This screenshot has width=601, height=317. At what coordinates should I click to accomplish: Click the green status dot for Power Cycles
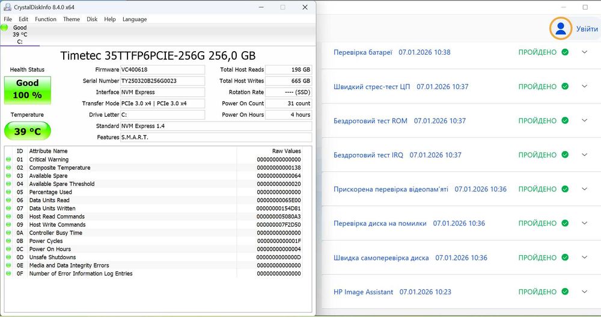click(8, 241)
